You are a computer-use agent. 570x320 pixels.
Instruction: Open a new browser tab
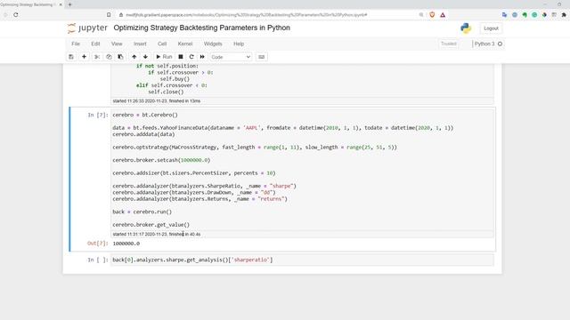pyautogui.click(x=69, y=4)
